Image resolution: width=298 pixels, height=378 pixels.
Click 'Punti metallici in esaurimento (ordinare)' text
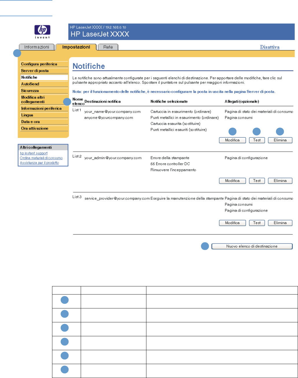pyautogui.click(x=184, y=118)
